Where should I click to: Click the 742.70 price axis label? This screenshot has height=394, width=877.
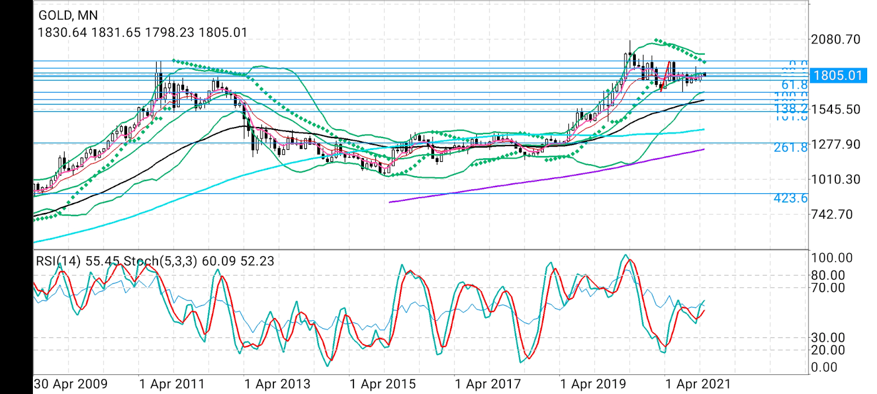832,214
